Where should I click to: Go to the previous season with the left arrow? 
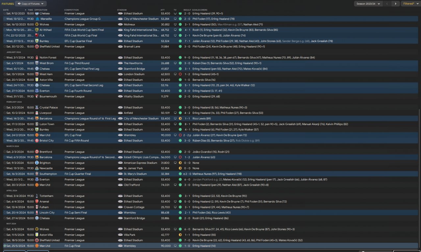click(x=387, y=4)
